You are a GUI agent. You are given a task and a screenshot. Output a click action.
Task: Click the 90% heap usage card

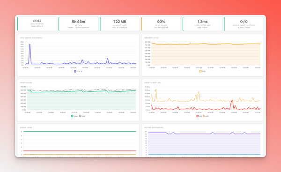[161, 24]
